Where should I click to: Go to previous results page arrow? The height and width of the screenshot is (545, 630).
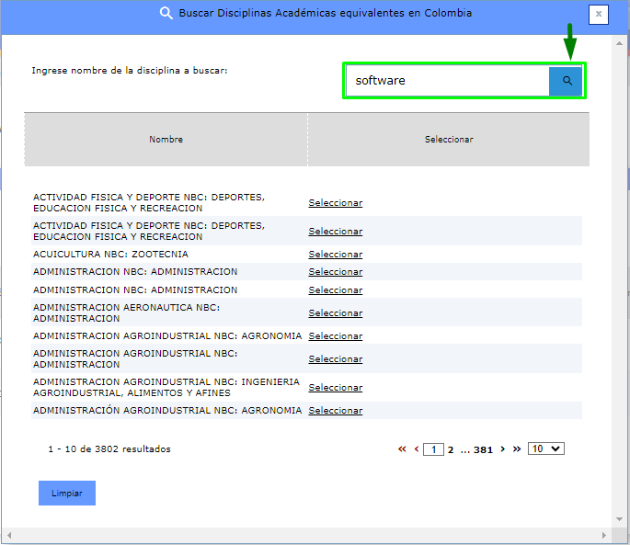tap(417, 449)
